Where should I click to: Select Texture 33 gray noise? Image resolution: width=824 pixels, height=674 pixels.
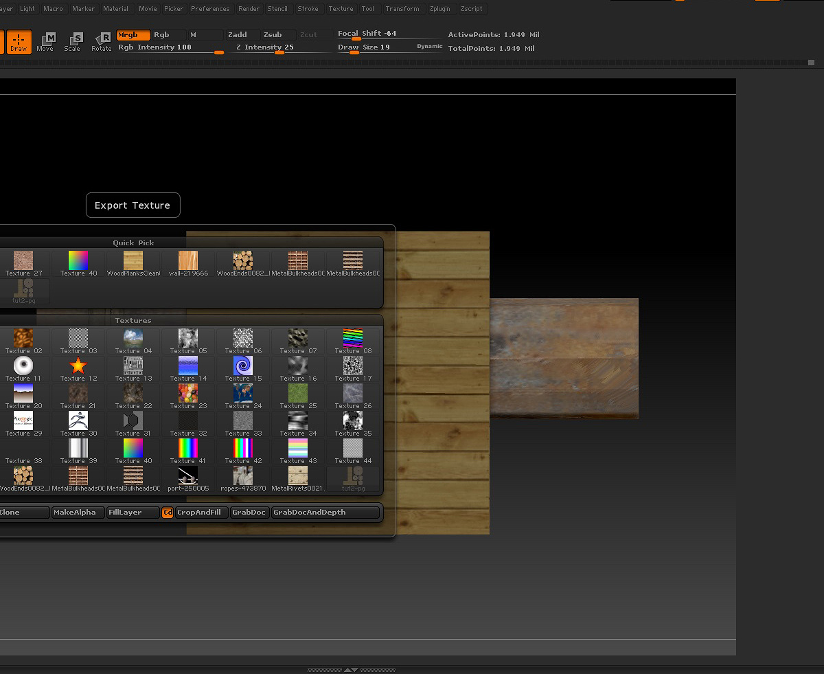tap(243, 424)
